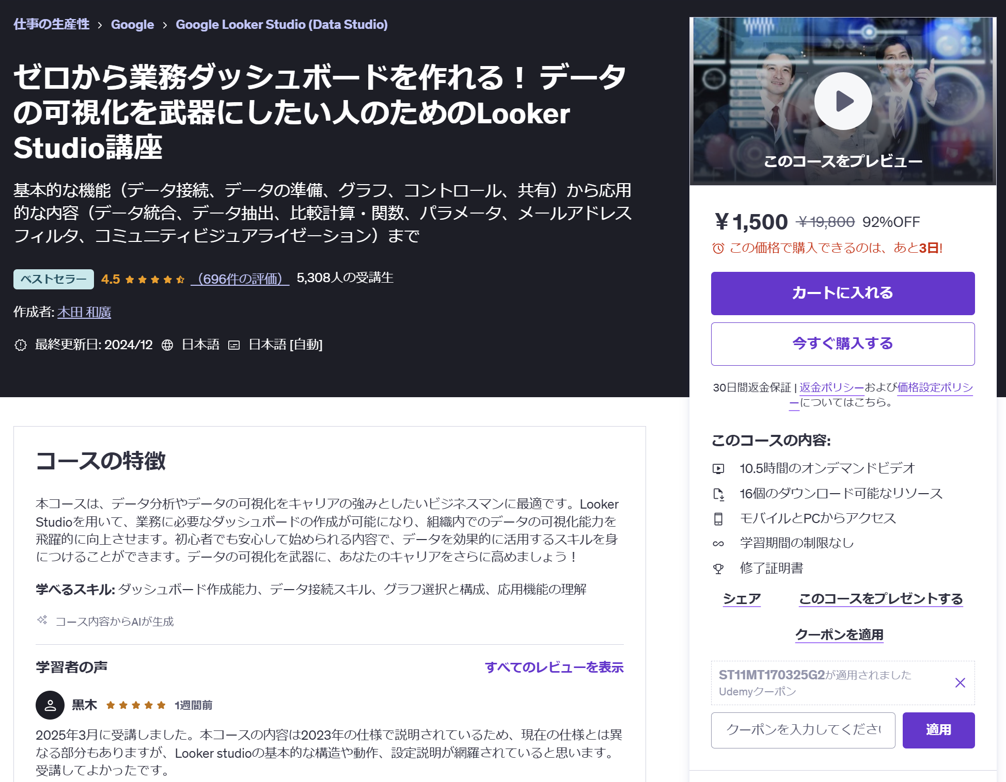Click the ¥1,500 price text
The width and height of the screenshot is (1006, 782).
[751, 222]
